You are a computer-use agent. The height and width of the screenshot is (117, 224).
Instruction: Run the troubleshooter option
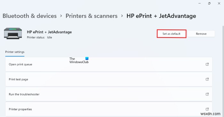click(109, 94)
